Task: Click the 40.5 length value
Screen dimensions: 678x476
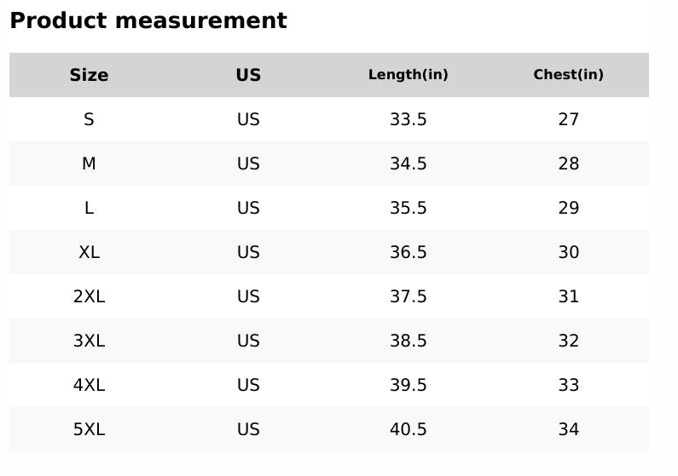Action: tap(408, 429)
